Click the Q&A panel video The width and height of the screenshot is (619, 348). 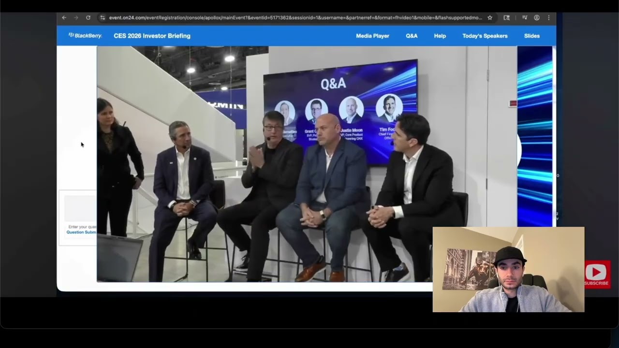(x=307, y=164)
